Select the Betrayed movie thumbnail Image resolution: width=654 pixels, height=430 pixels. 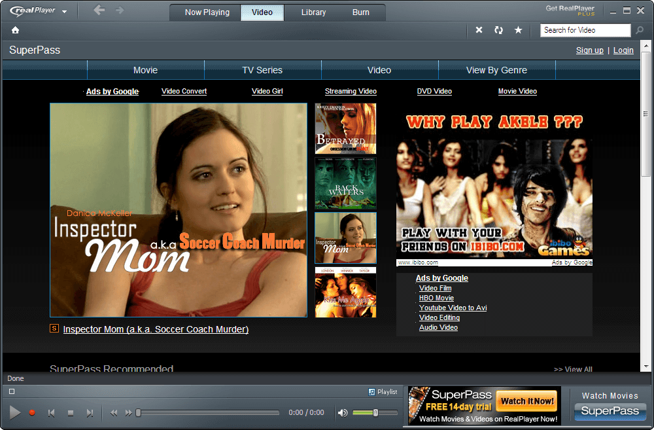tap(345, 128)
